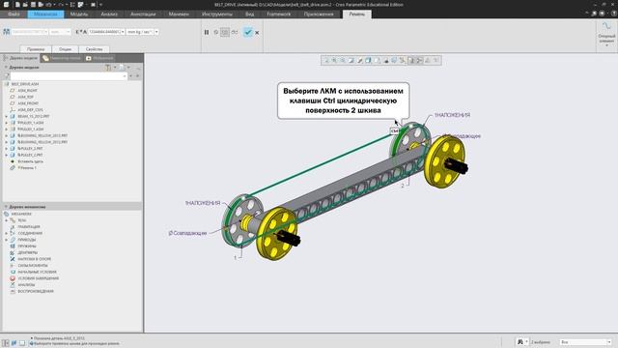This screenshot has width=618, height=348.
Task: Switch to the Вид ribbon tab
Action: [x=249, y=14]
